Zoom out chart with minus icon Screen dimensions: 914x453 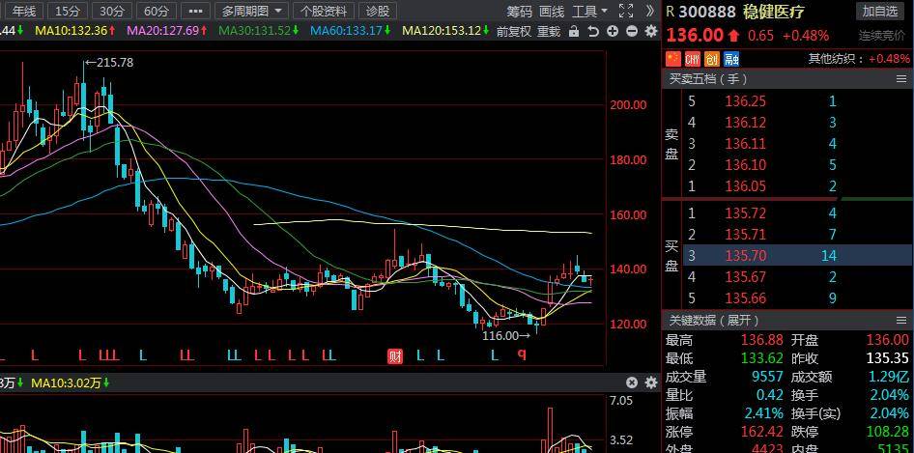pyautogui.click(x=632, y=31)
